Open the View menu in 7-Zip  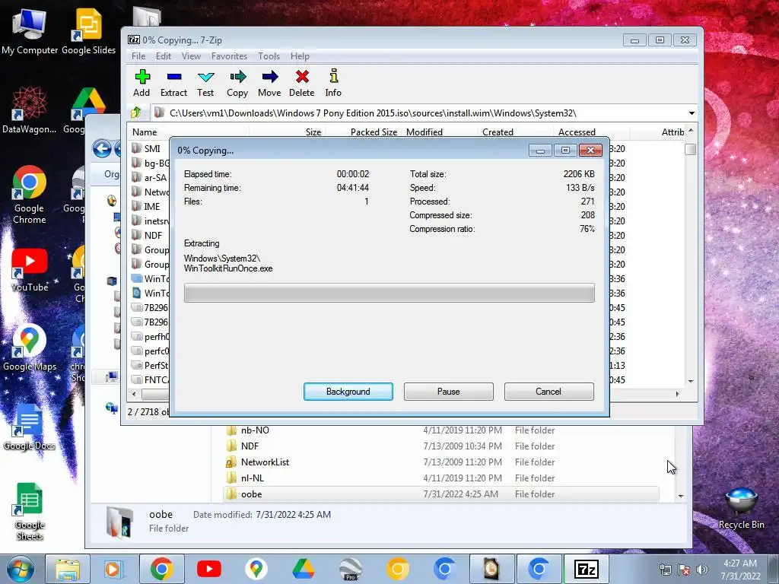(x=191, y=56)
